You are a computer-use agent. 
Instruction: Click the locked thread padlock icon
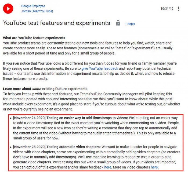(x=118, y=23)
